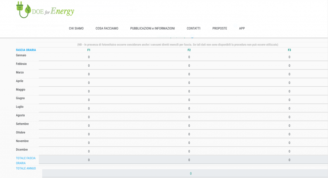Open the COSA FACCIAMO menu

point(107,29)
